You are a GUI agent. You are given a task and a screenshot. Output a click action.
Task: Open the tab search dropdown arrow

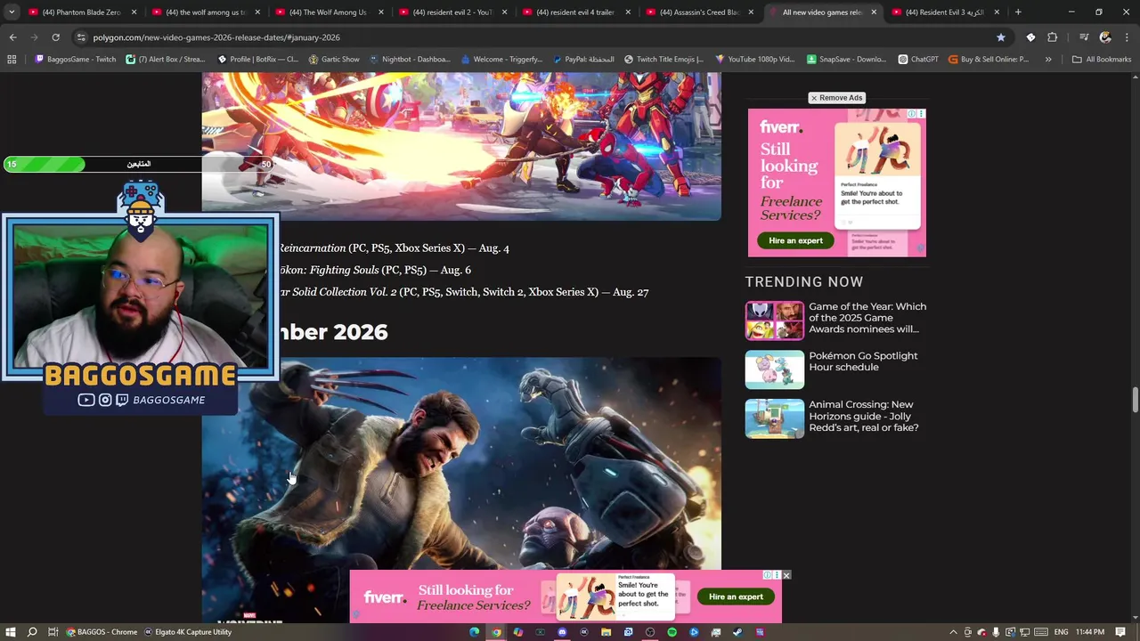point(12,12)
